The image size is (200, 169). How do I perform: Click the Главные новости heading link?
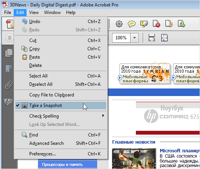(x=134, y=142)
